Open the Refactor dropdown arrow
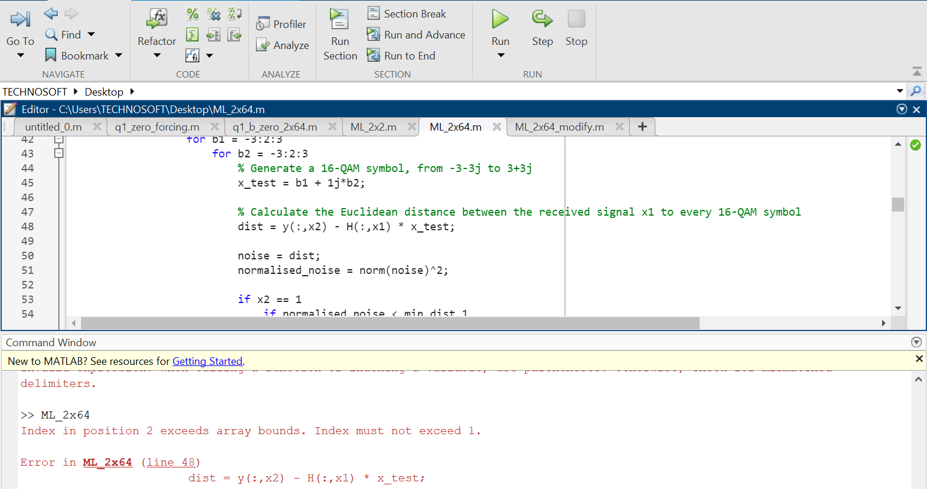The width and height of the screenshot is (927, 489). click(157, 55)
